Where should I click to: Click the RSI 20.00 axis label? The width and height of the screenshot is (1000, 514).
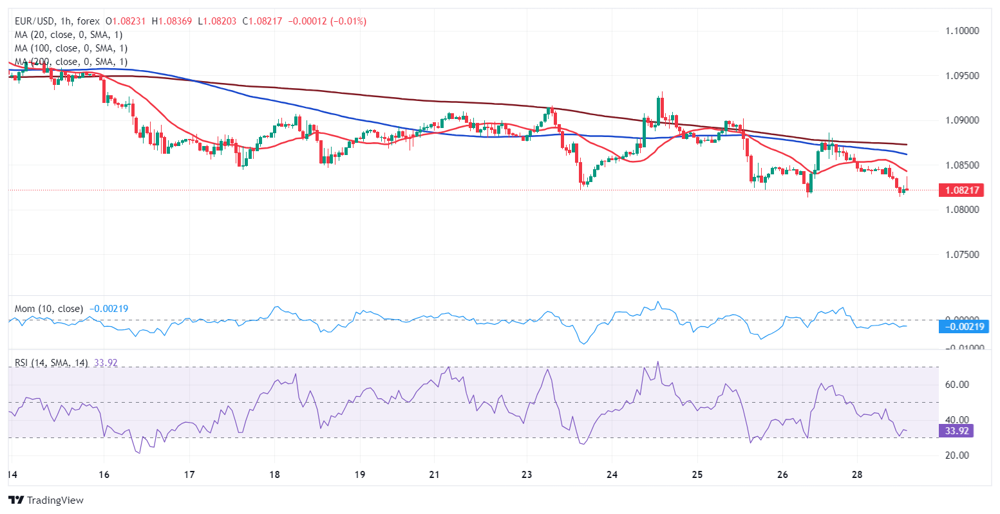pyautogui.click(x=957, y=455)
